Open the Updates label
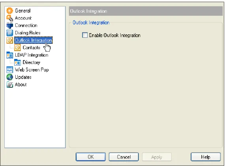Viewport: 226px width, 166px height. pos(23,77)
